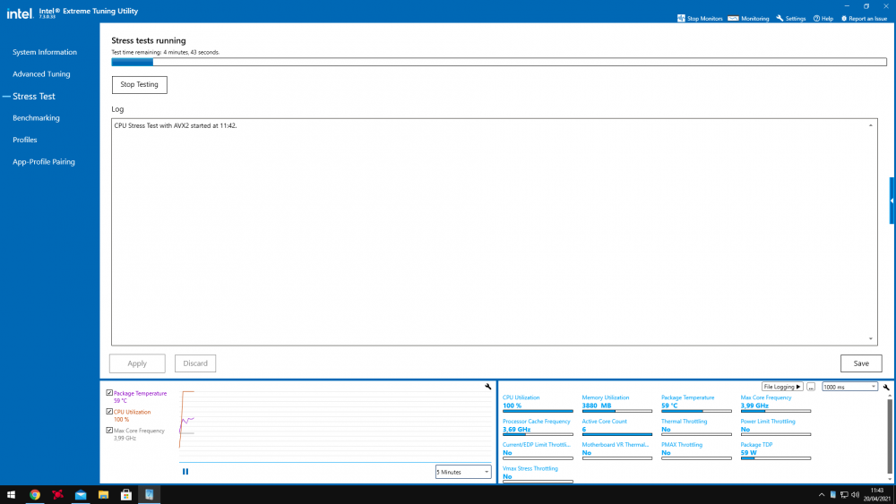Disable the Max Core Frequency checkbox
The image size is (896, 504).
coord(109,431)
